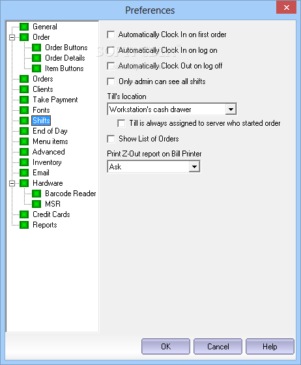Select Menu items in tree
301x365 pixels.
click(x=50, y=141)
